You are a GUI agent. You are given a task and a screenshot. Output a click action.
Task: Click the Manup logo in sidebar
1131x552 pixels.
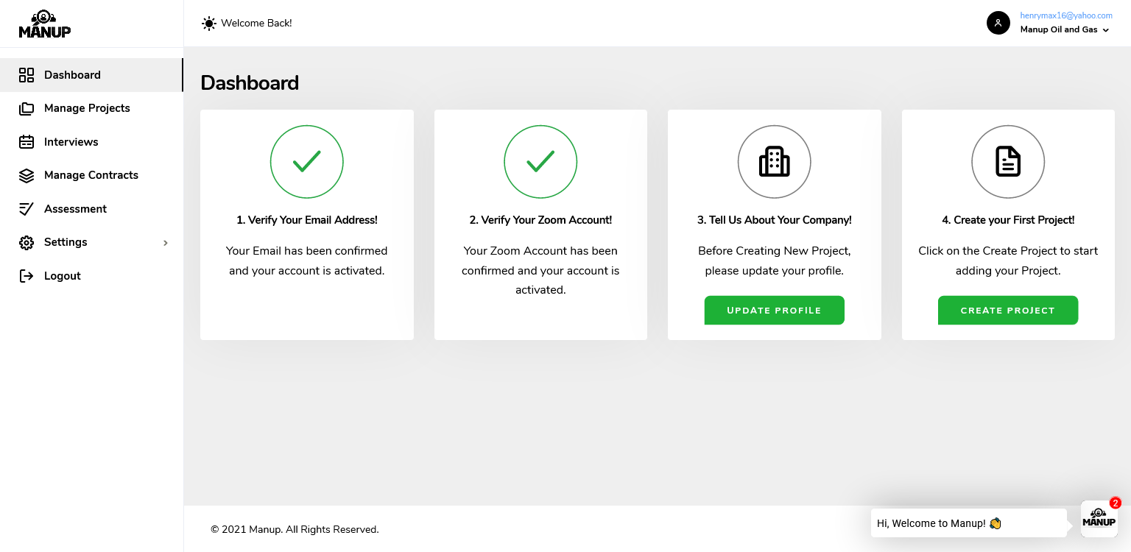(45, 24)
